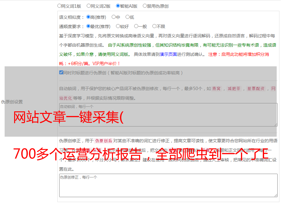Grab resize handle of 伪原创修正 textarea
The width and height of the screenshot is (281, 203).
pos(276,195)
